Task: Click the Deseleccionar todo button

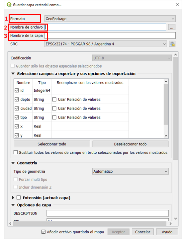Action: coord(131,144)
